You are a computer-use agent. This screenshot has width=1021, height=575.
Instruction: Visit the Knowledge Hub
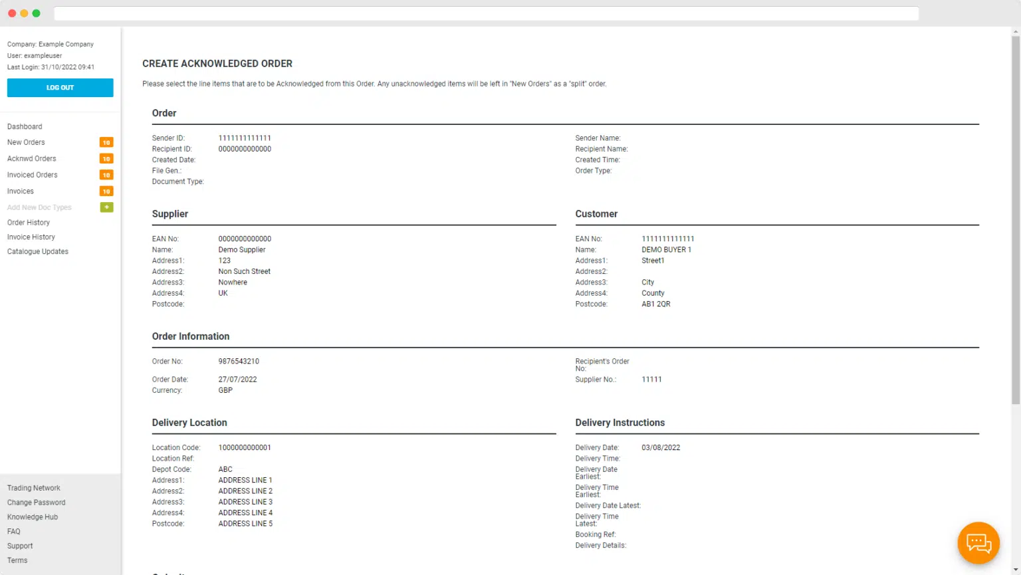pyautogui.click(x=33, y=517)
